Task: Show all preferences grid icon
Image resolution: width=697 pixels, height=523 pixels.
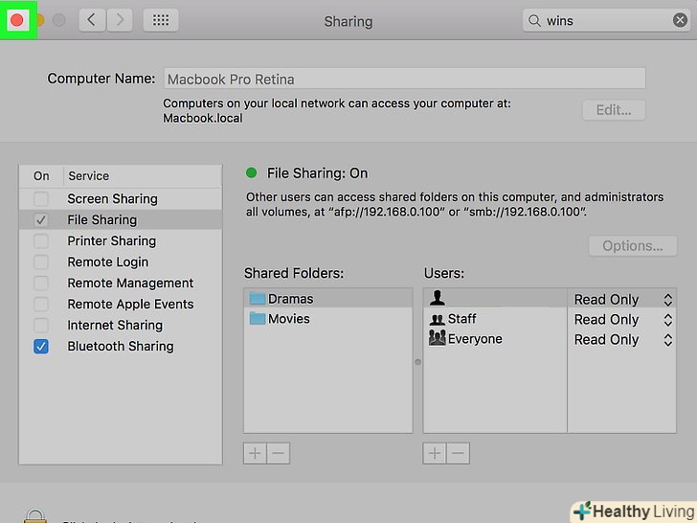Action: [161, 20]
